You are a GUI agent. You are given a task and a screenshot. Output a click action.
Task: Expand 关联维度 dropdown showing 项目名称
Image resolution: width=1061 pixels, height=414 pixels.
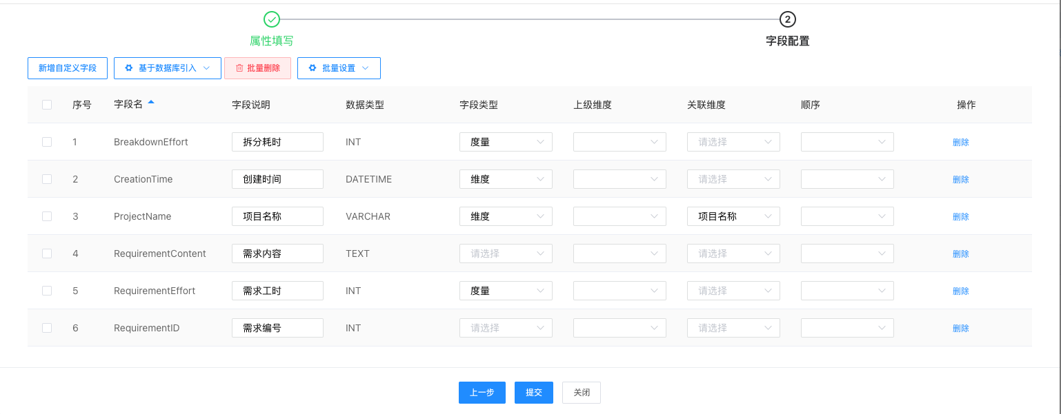tap(733, 216)
